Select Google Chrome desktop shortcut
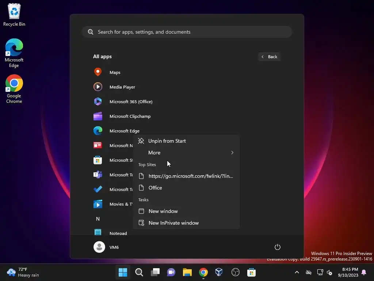Screen dimensions: 374x281 14,89
